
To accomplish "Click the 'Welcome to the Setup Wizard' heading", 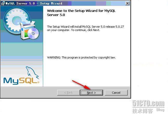I will pos(81,13).
